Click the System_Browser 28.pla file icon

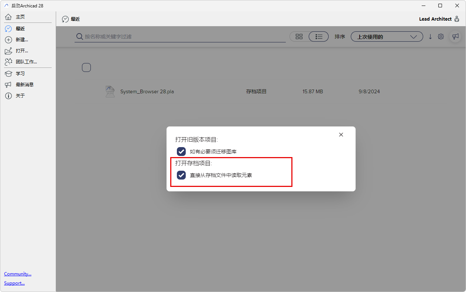110,91
